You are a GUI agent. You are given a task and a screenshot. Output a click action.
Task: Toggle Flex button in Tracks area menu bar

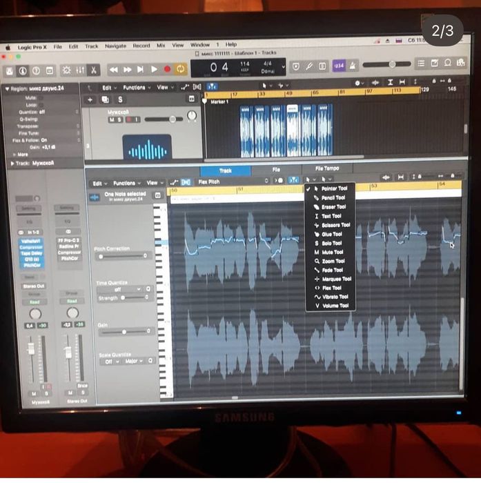pos(197,87)
